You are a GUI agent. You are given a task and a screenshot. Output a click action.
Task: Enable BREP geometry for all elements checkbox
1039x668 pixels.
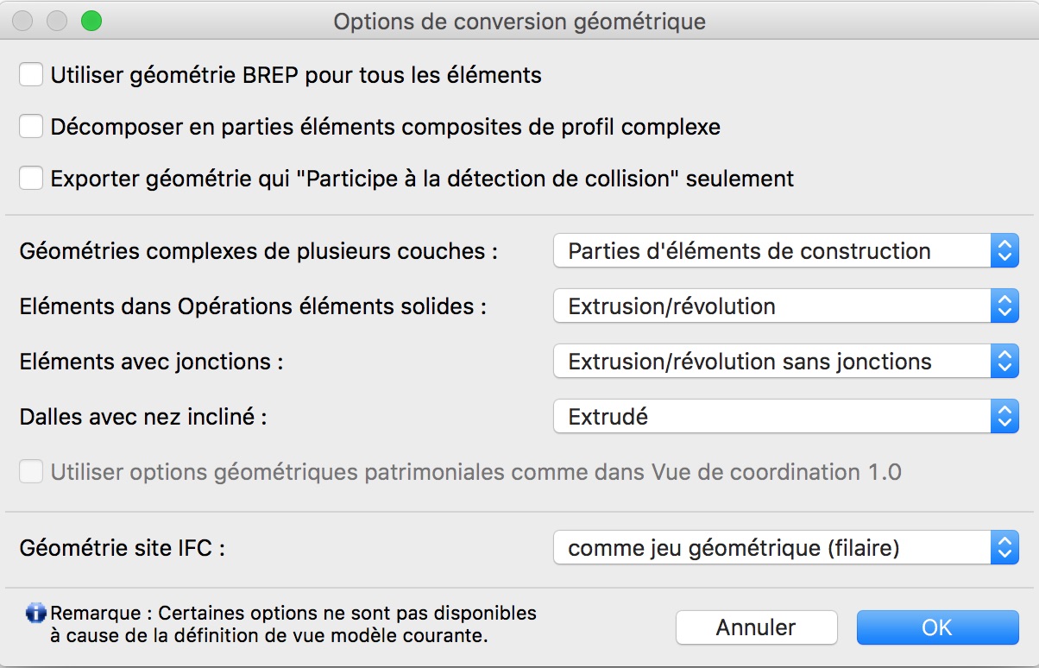click(32, 75)
